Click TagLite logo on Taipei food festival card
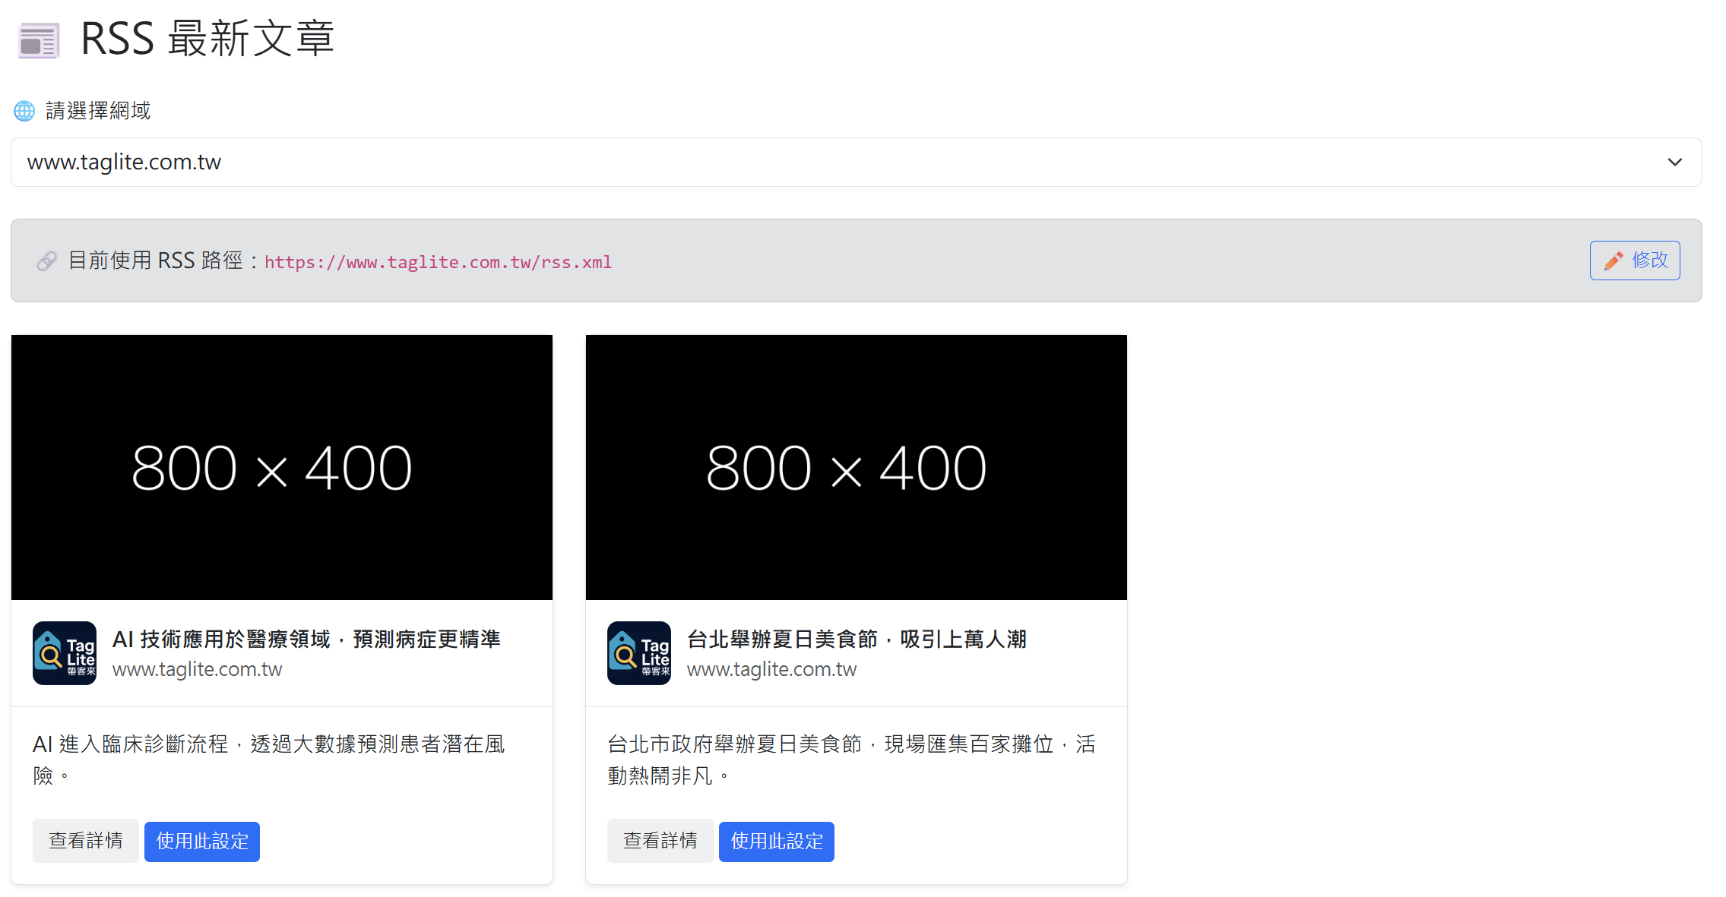Viewport: 1726px width, 897px height. 639,653
